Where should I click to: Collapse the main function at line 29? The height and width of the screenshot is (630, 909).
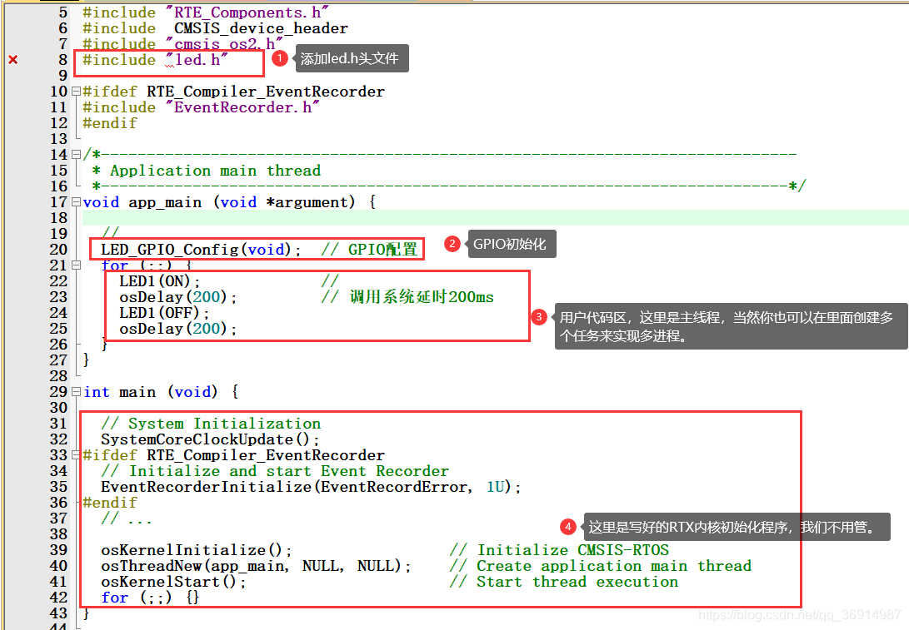76,392
